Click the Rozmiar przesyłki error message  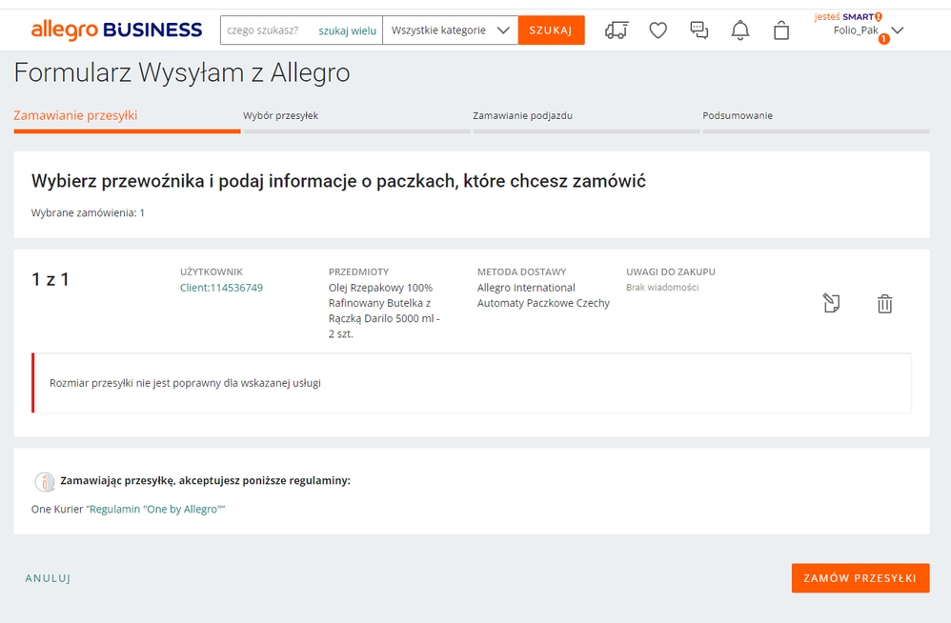(x=185, y=383)
